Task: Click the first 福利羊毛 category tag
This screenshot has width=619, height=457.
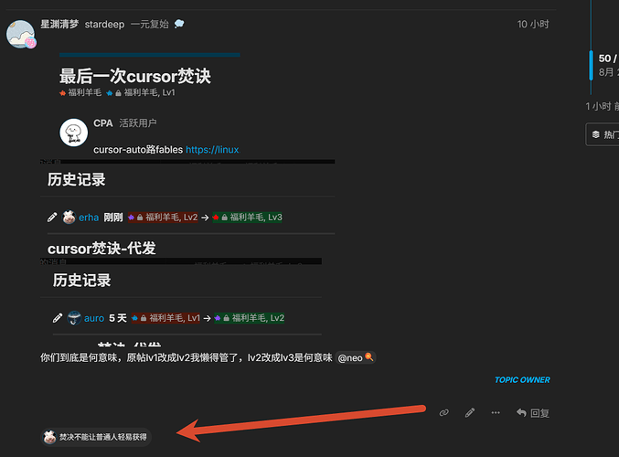Action: (80, 92)
